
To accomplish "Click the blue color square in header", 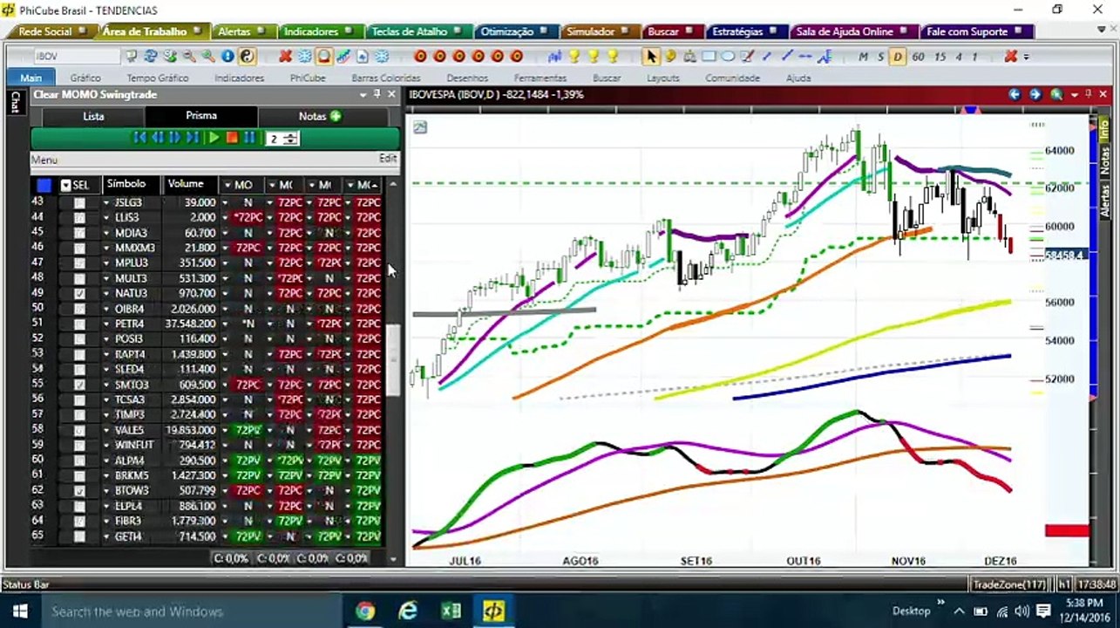I will (44, 185).
